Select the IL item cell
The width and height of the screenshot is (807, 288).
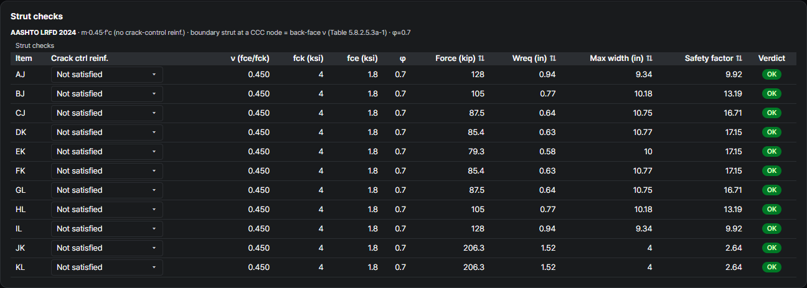(x=19, y=229)
